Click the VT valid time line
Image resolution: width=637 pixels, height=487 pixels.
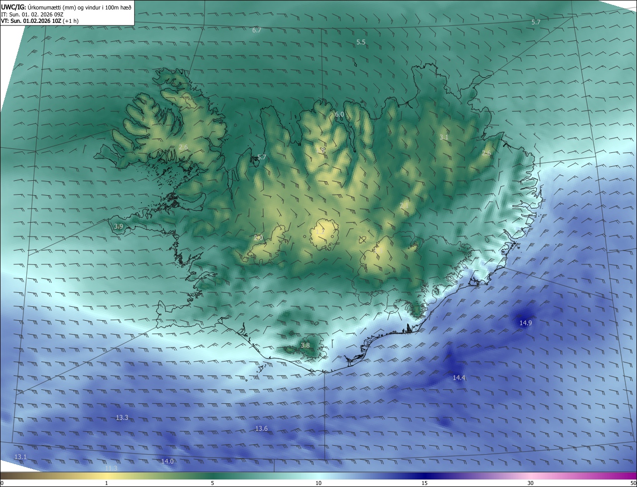click(x=39, y=21)
